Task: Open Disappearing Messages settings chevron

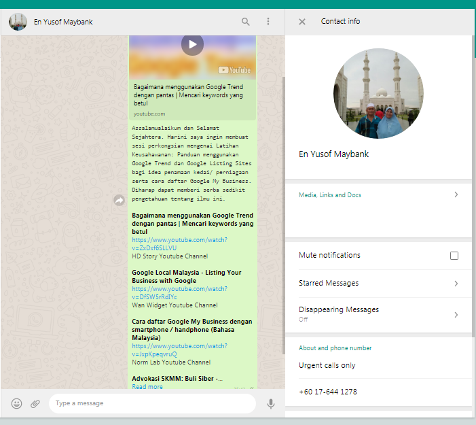Action: coord(456,315)
